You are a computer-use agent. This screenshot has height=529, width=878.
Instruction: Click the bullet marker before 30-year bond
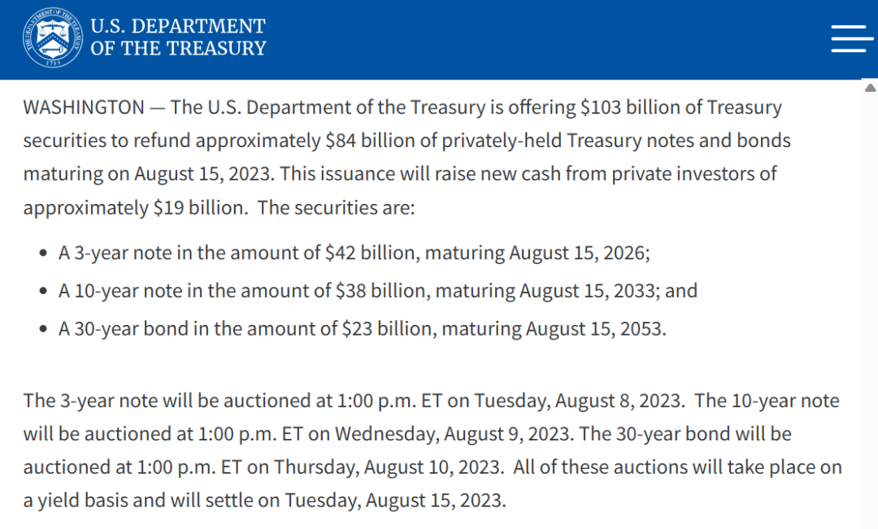click(43, 330)
